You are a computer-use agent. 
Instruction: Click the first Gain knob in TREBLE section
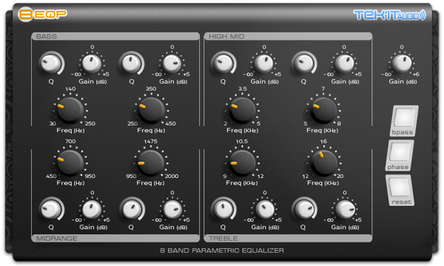265,209
